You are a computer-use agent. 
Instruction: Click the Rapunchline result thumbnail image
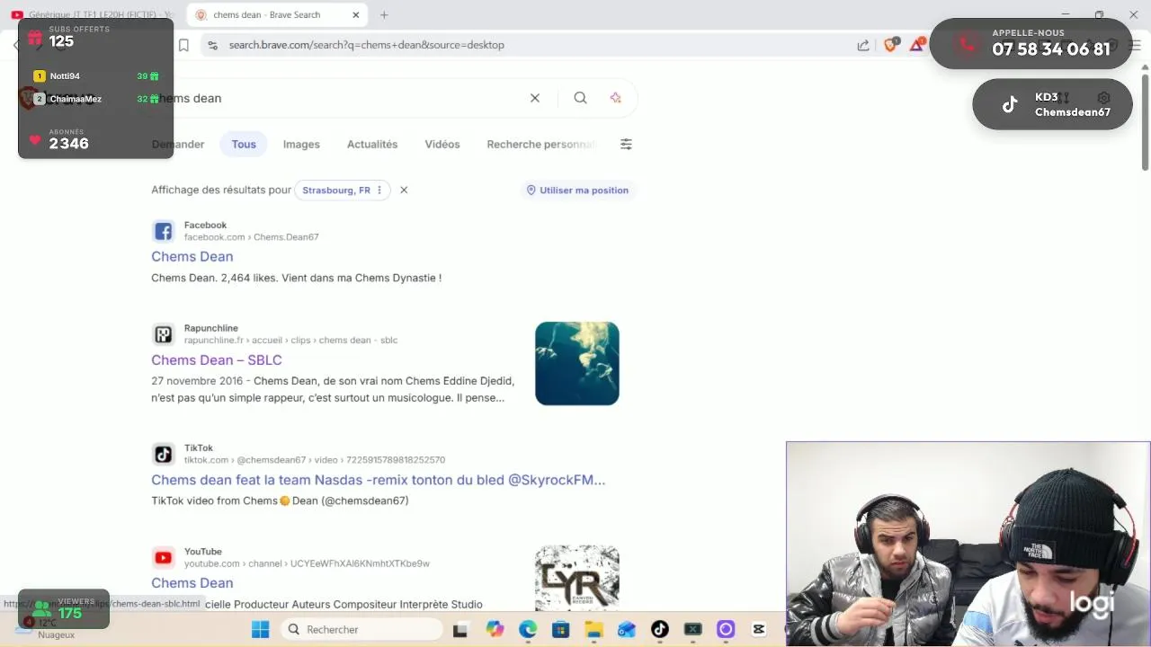(x=577, y=363)
